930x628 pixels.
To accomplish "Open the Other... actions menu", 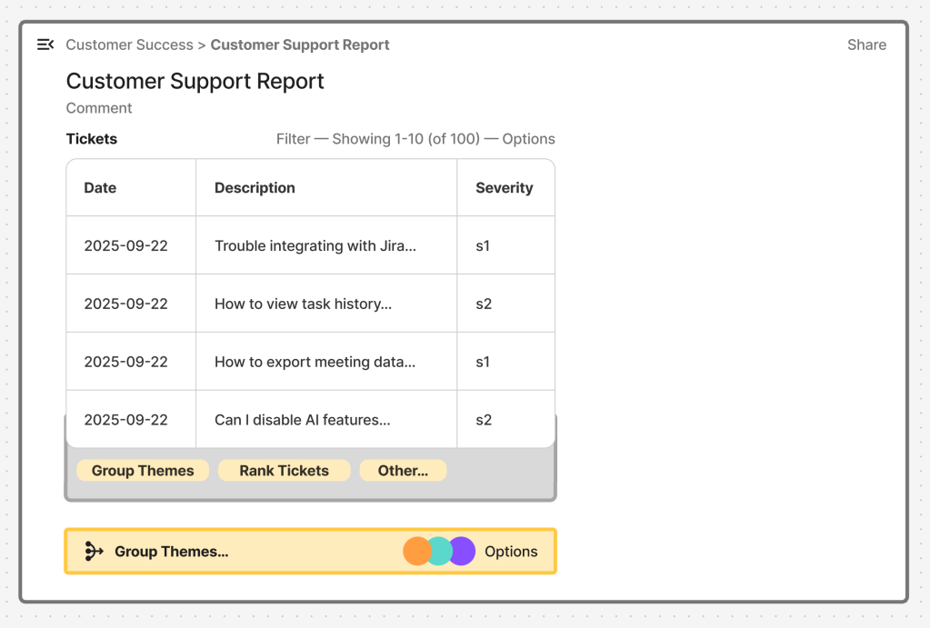I will click(403, 470).
